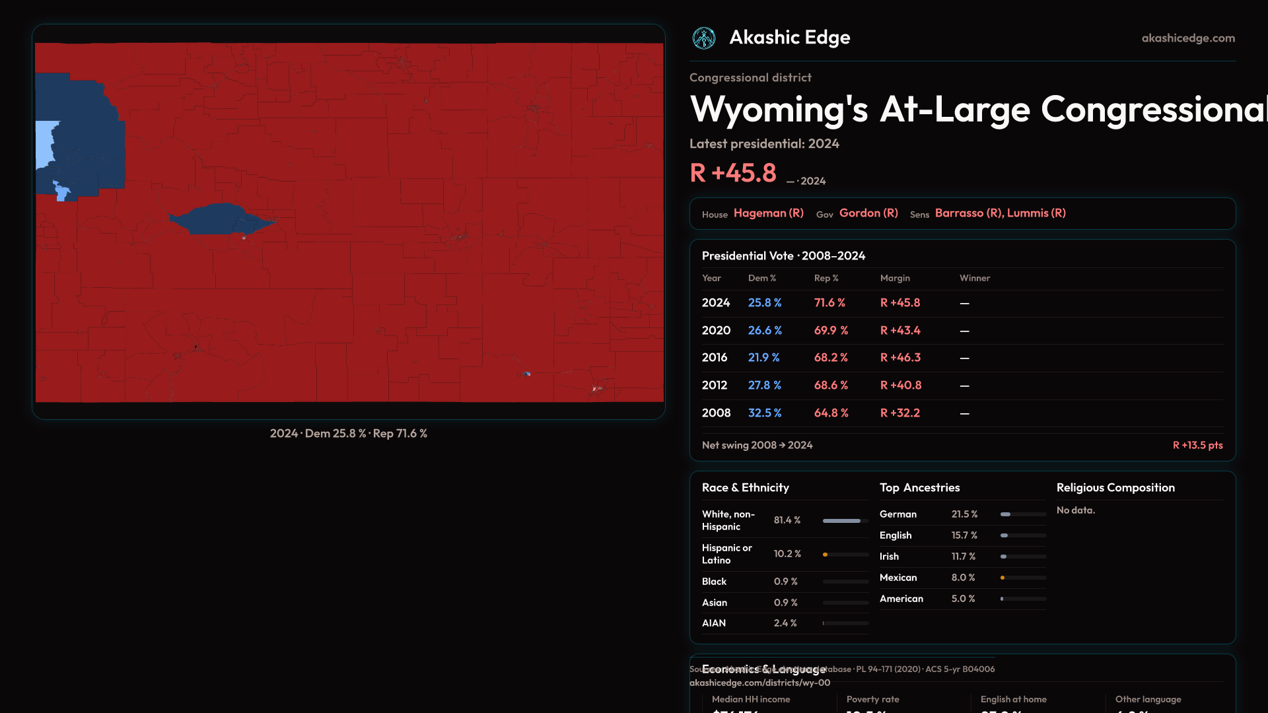
Task: Click the Religious Composition heading
Action: (x=1115, y=488)
